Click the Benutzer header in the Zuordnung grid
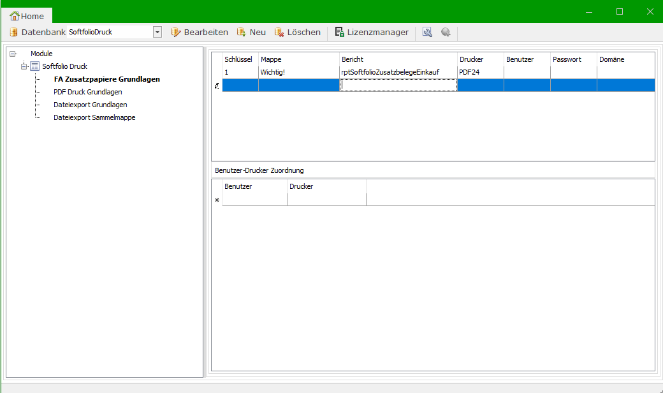Image resolution: width=663 pixels, height=393 pixels. (254, 186)
